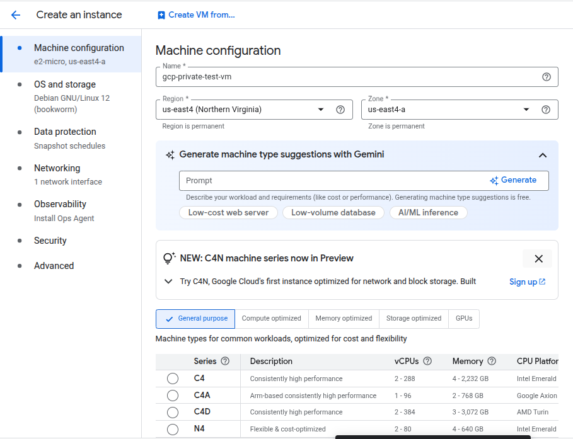Click the 'Region is permanent' note

point(194,126)
